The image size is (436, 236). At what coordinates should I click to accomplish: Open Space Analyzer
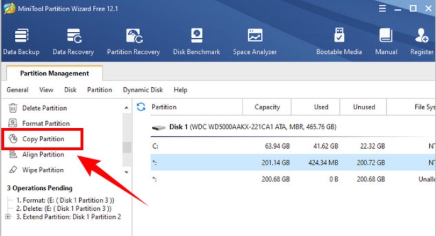(x=255, y=41)
